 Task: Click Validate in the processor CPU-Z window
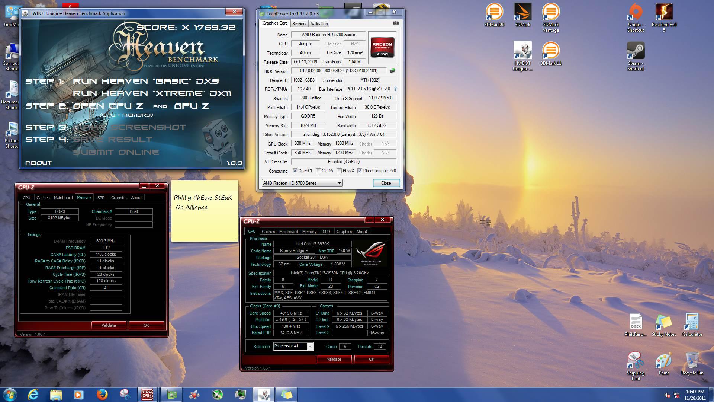(334, 359)
